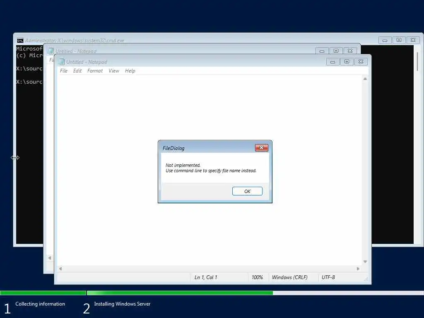Click UTF-8 encoding status entry
The image size is (424, 318).
pyautogui.click(x=328, y=277)
